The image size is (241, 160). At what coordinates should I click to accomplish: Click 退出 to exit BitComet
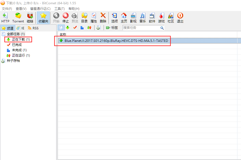coord(180,18)
